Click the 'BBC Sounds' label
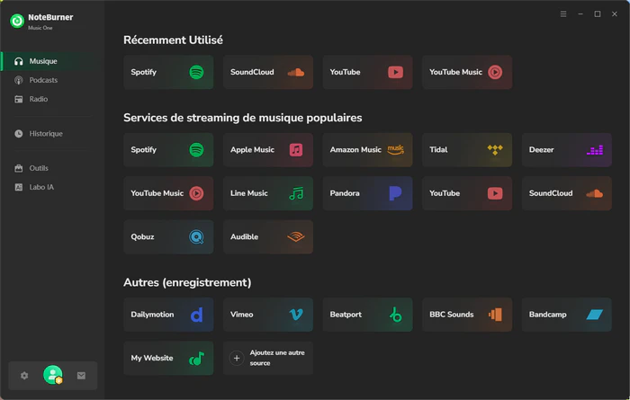This screenshot has width=630, height=400. (x=452, y=315)
